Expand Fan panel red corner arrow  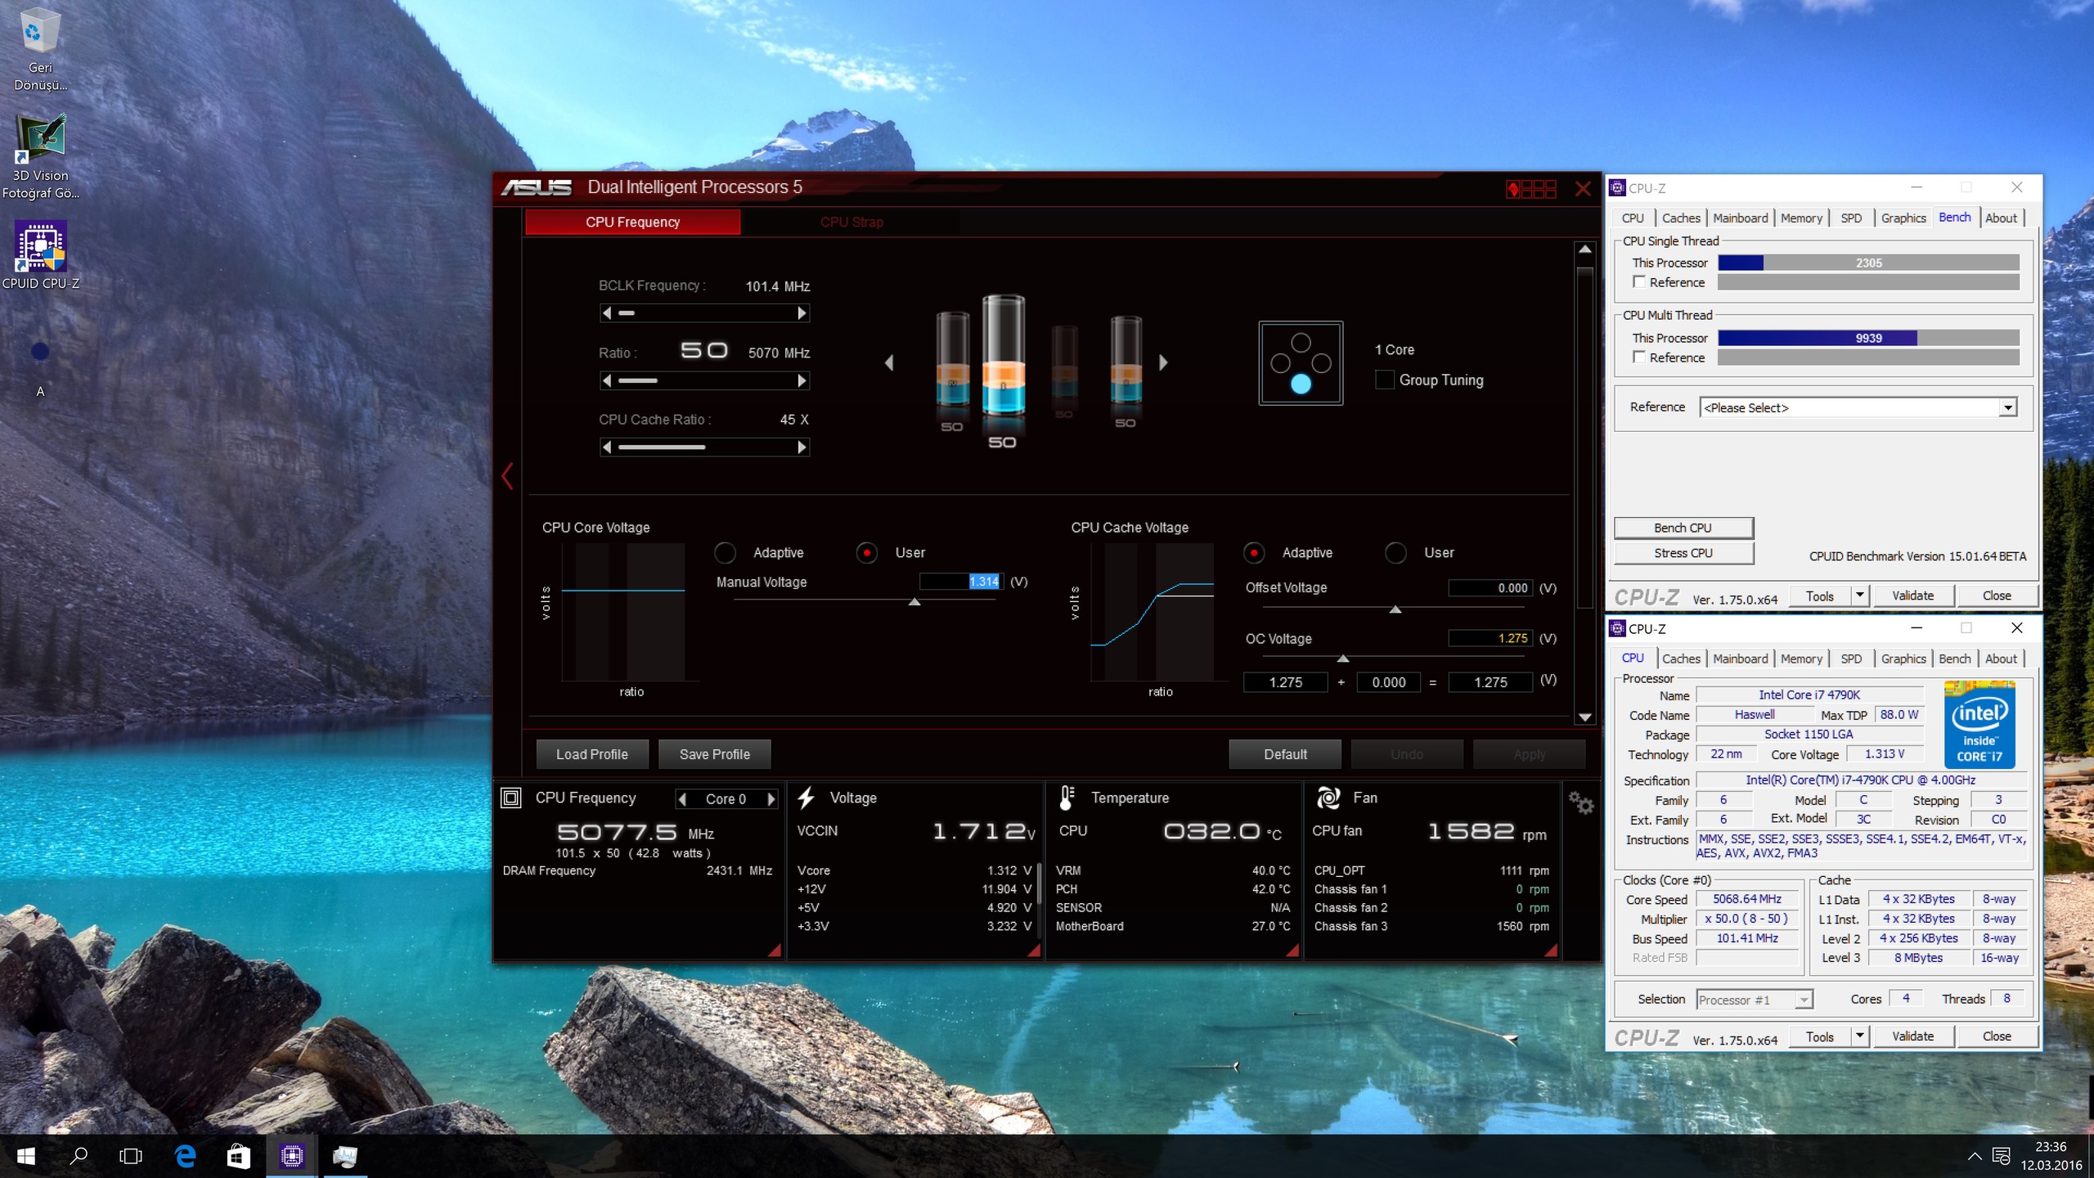tap(1551, 950)
